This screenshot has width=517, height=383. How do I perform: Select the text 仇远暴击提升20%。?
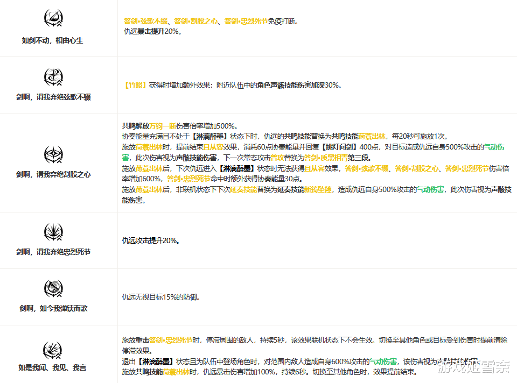tap(152, 32)
